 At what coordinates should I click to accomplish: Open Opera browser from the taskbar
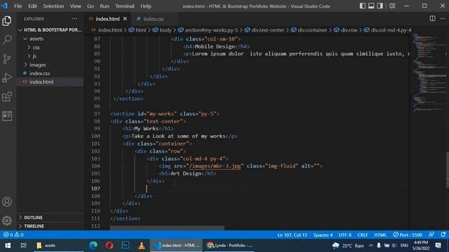[x=109, y=246]
